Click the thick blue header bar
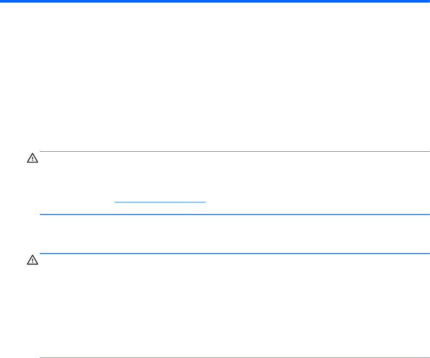 [x=215, y=2]
